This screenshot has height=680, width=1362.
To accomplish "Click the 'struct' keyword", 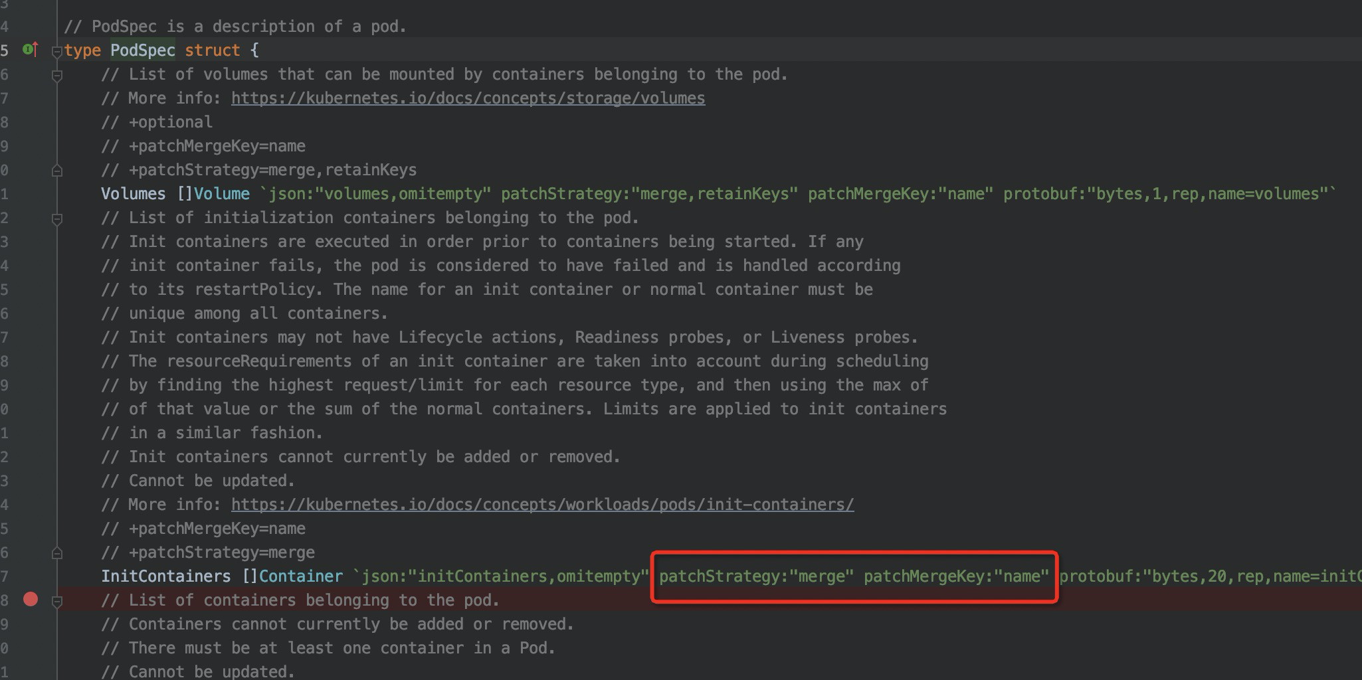I will pos(213,50).
